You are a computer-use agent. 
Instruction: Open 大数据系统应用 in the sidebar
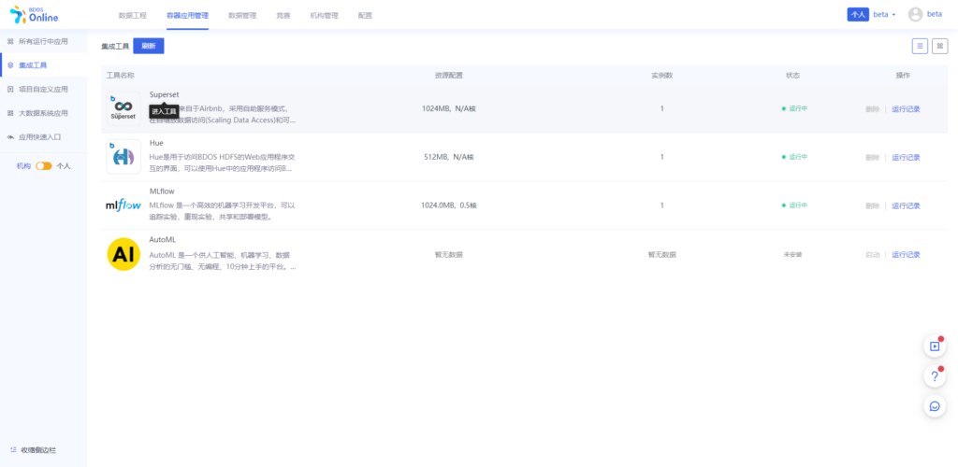pyautogui.click(x=43, y=113)
